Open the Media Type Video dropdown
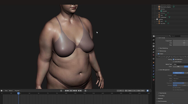 [x=180, y=64]
